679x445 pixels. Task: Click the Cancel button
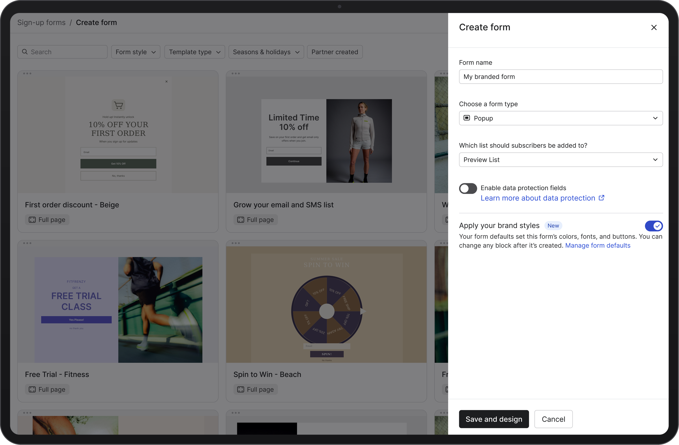[x=553, y=419]
